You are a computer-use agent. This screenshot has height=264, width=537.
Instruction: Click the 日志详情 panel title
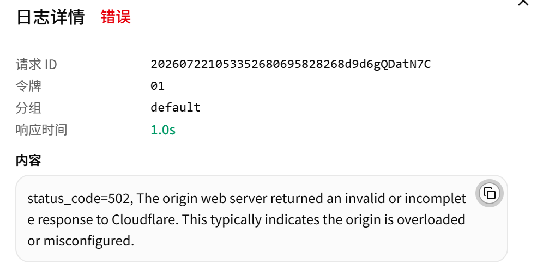tap(50, 17)
